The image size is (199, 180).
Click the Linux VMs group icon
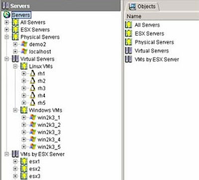coord(24,66)
